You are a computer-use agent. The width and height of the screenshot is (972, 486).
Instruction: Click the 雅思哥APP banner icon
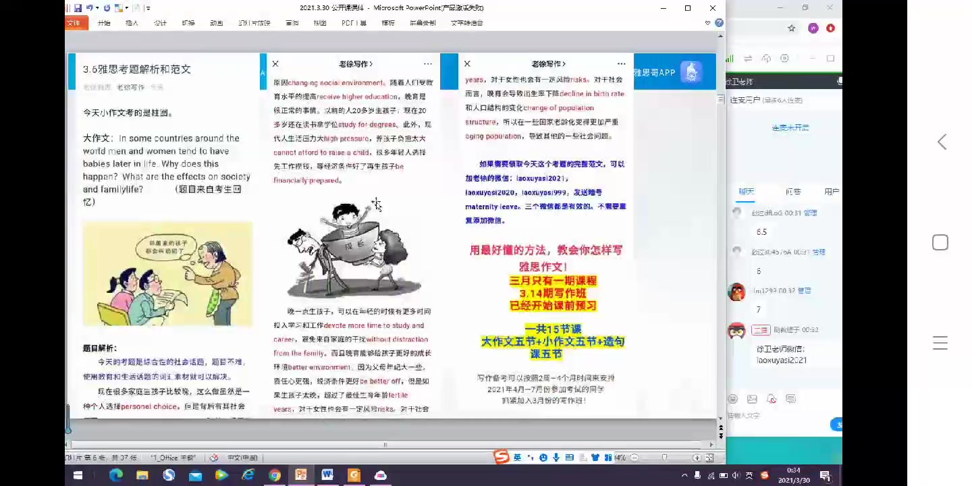click(691, 72)
